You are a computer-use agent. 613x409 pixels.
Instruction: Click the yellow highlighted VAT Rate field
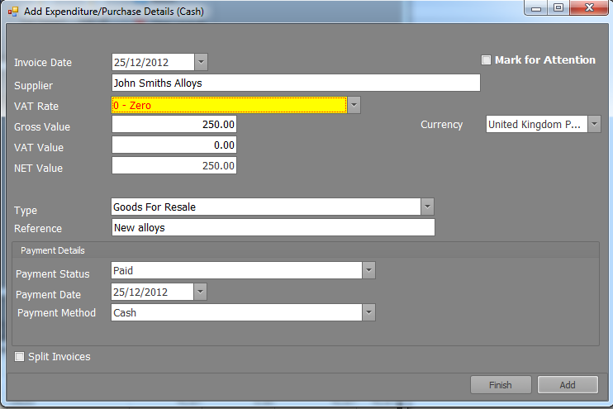228,105
